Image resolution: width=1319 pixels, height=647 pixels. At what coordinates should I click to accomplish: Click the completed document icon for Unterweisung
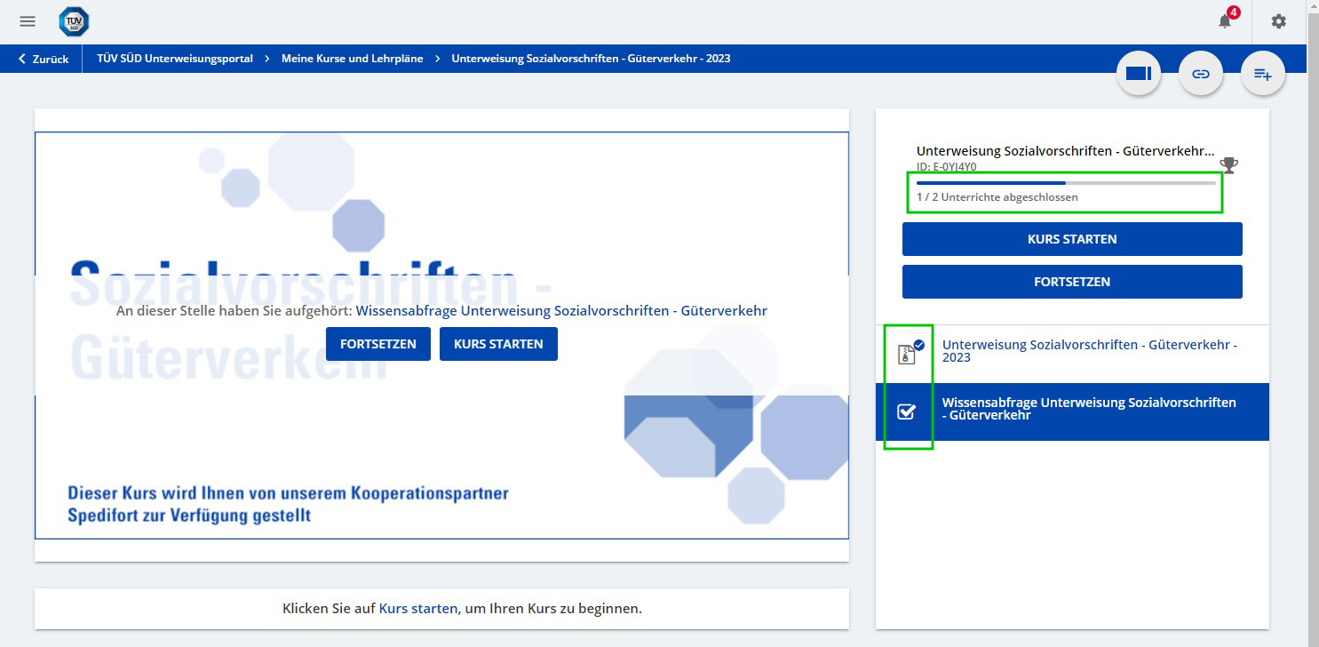pos(907,355)
